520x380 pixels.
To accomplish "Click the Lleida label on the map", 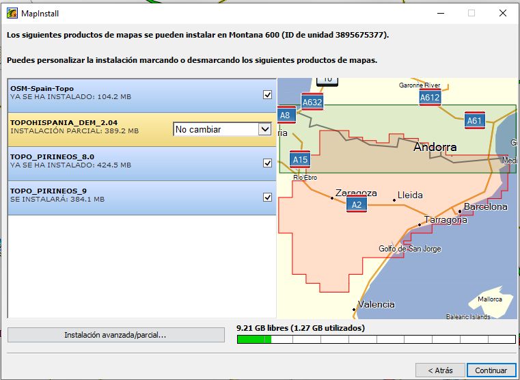I will [x=410, y=195].
